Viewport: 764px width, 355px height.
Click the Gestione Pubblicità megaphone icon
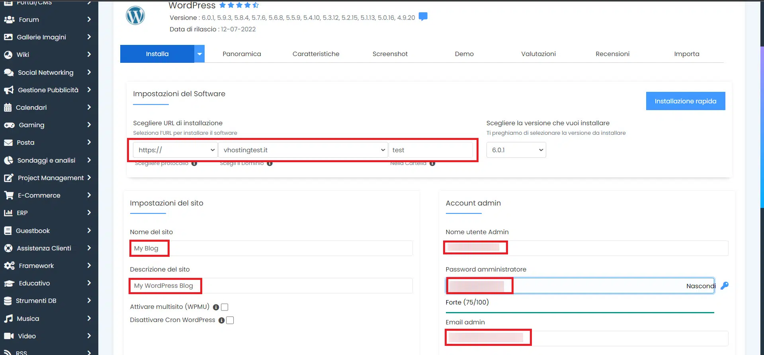point(9,90)
